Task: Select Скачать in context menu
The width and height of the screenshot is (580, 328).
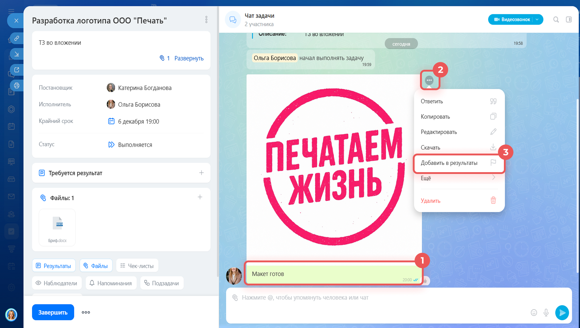Action: click(459, 147)
